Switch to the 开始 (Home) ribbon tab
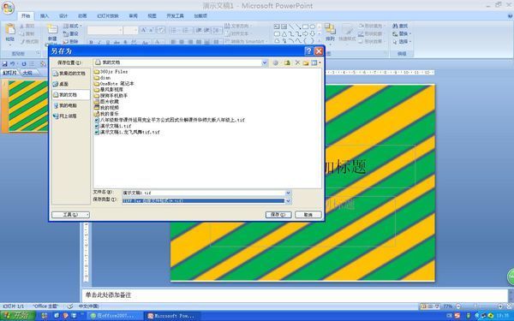The height and width of the screenshot is (321, 514). (x=26, y=15)
